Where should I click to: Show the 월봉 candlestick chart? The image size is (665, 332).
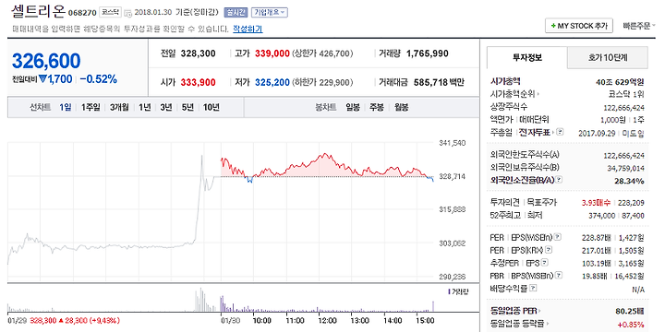pyautogui.click(x=401, y=108)
